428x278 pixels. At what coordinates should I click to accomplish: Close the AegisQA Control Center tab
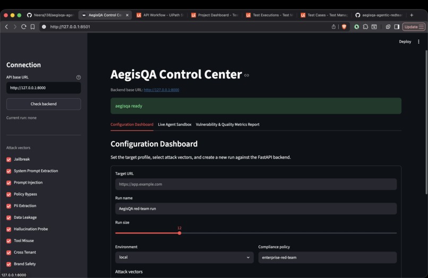pyautogui.click(x=127, y=15)
